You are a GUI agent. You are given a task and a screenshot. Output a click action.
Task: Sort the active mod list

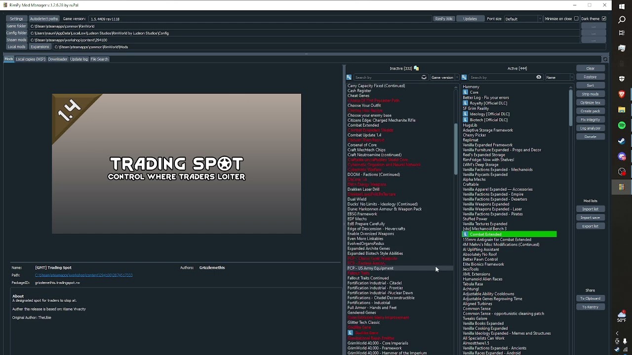591,86
